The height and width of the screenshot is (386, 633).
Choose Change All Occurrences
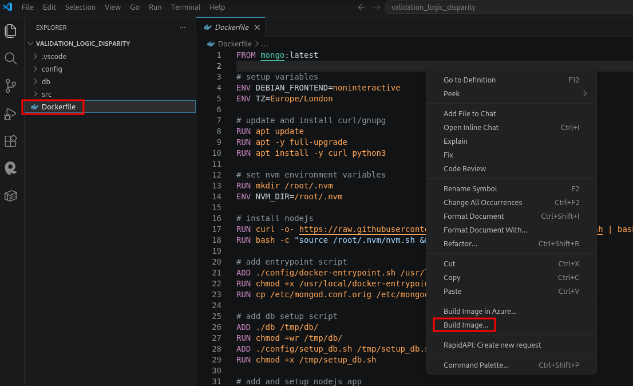click(x=511, y=203)
